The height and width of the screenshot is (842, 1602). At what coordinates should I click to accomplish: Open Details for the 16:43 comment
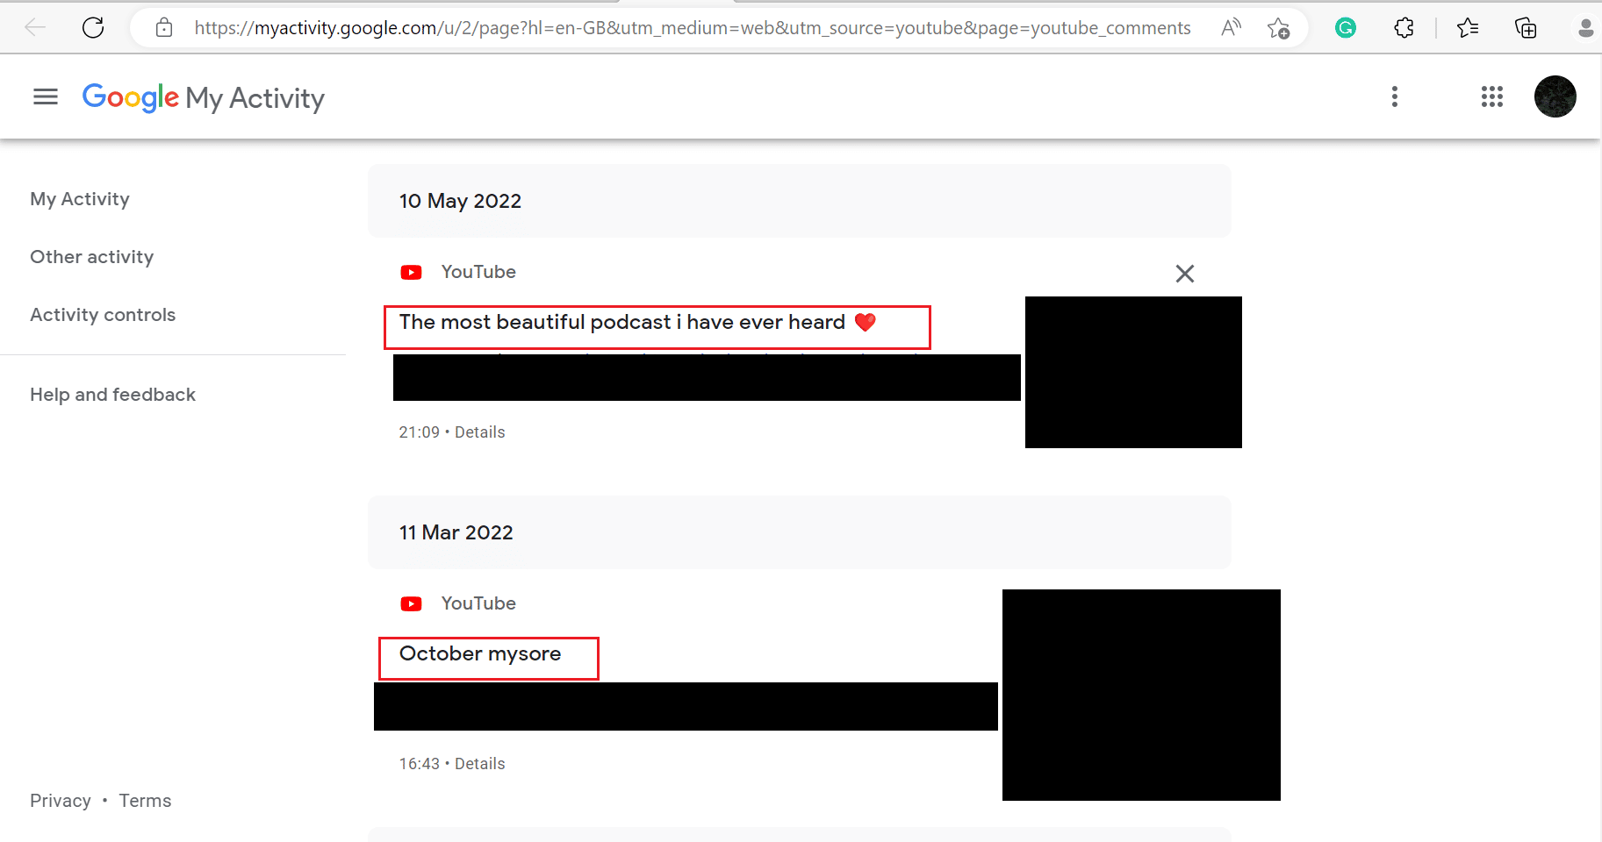[x=480, y=764]
